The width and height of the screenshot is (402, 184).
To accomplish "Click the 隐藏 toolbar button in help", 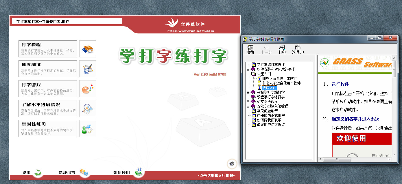I will 250,50.
